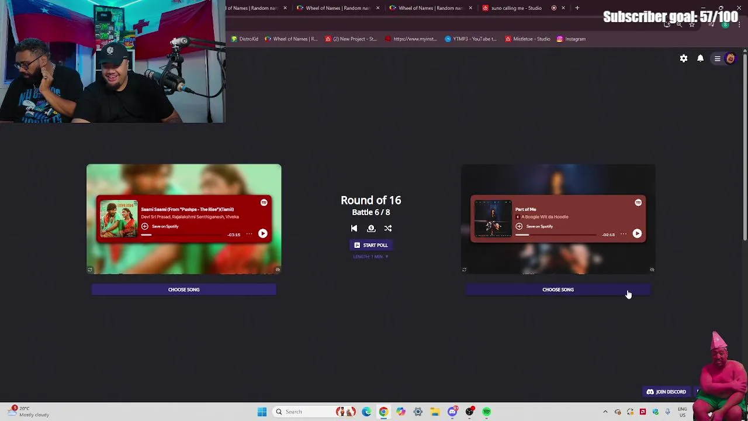Open Spotify logo on Saami Saami card
This screenshot has width=748, height=421.
click(x=264, y=202)
